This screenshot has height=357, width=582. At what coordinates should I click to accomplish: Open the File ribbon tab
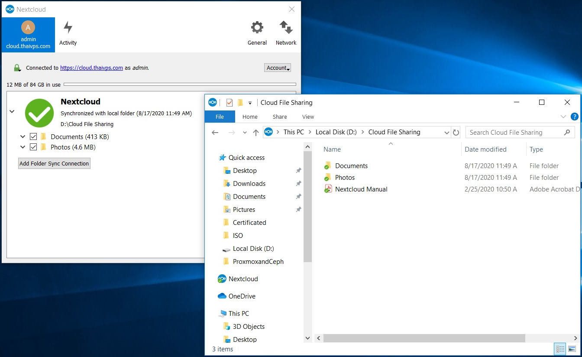click(x=220, y=117)
